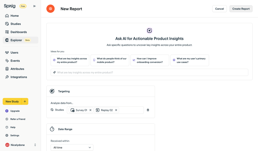Click the Integrations plug icon
The width and height of the screenshot is (258, 151).
click(7, 77)
